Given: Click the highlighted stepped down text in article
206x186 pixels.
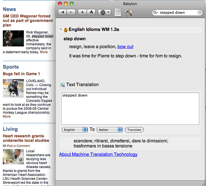Looking at the screenshot, I should [x=43, y=36].
